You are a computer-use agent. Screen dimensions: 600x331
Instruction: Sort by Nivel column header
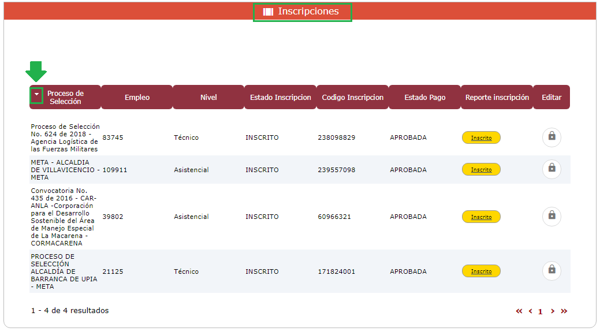[x=208, y=98]
